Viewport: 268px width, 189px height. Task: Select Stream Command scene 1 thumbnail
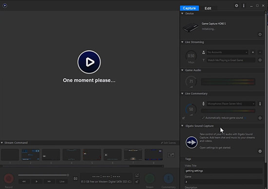10,155
